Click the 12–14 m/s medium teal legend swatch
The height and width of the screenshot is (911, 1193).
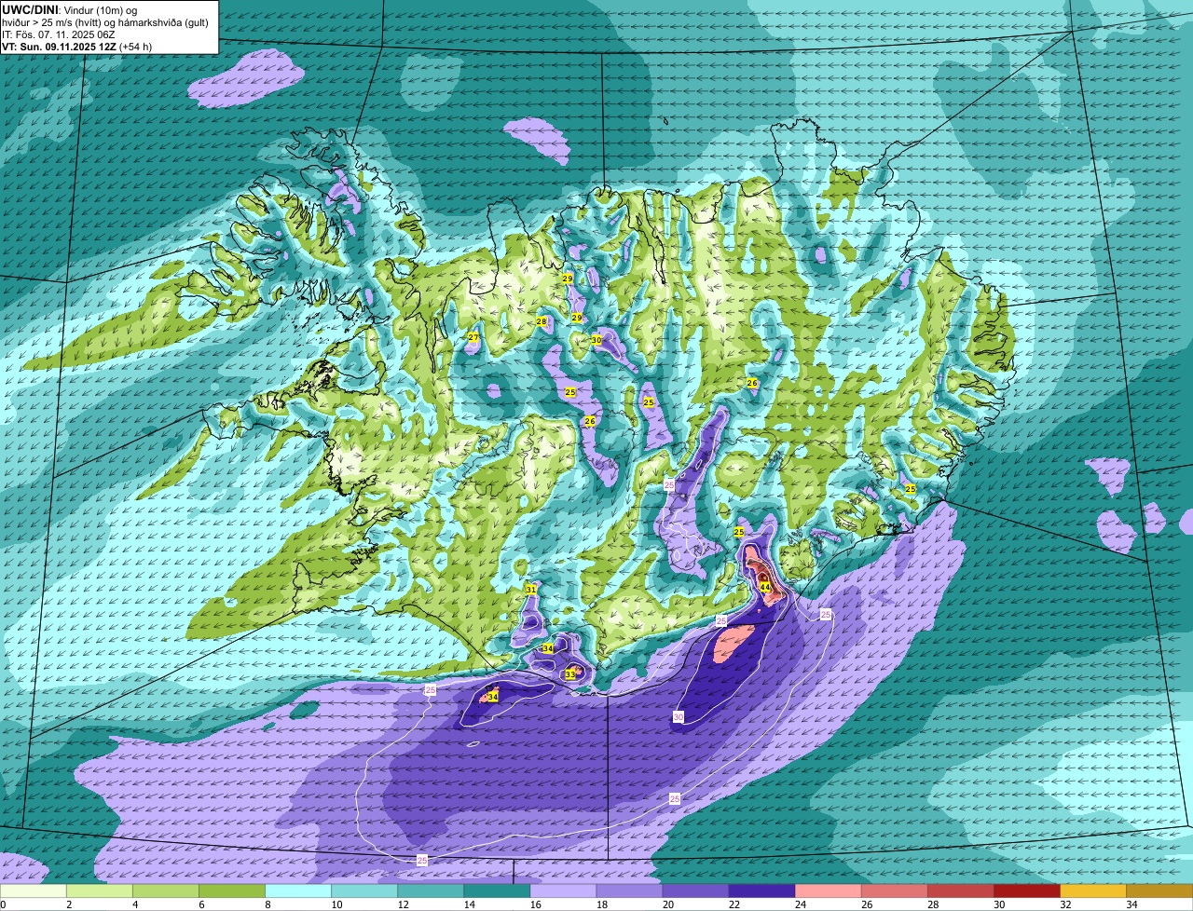(431, 891)
